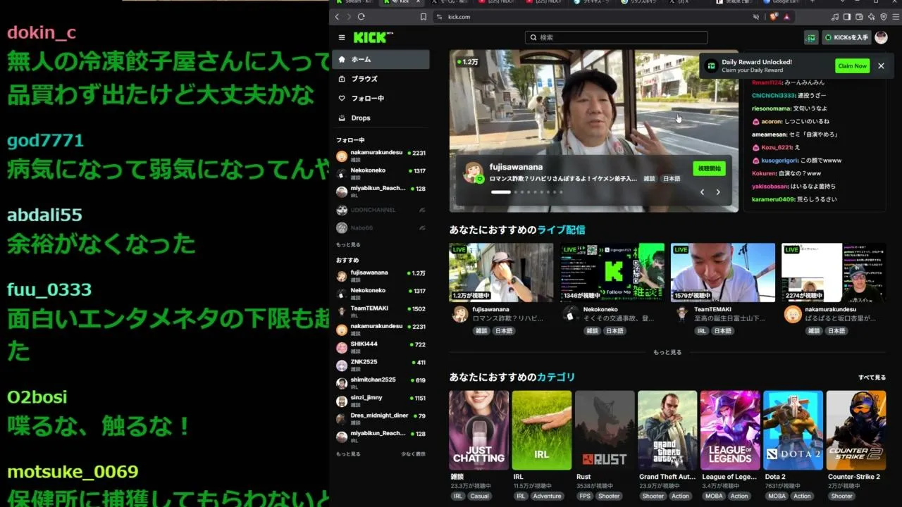Bookmark the page with the bookmark icon
Viewport: 902px width, 507px height.
[x=424, y=17]
